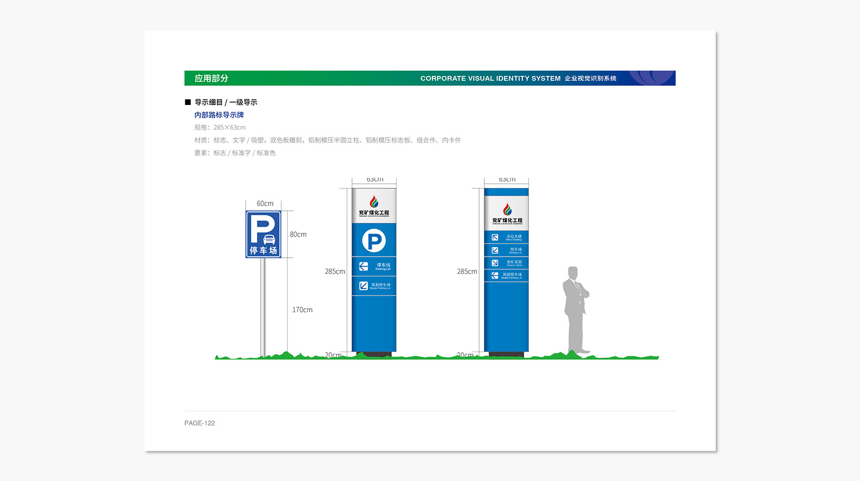Click the left arrow icon beside 停车场 on middle pylon
860x481 pixels.
tap(364, 266)
